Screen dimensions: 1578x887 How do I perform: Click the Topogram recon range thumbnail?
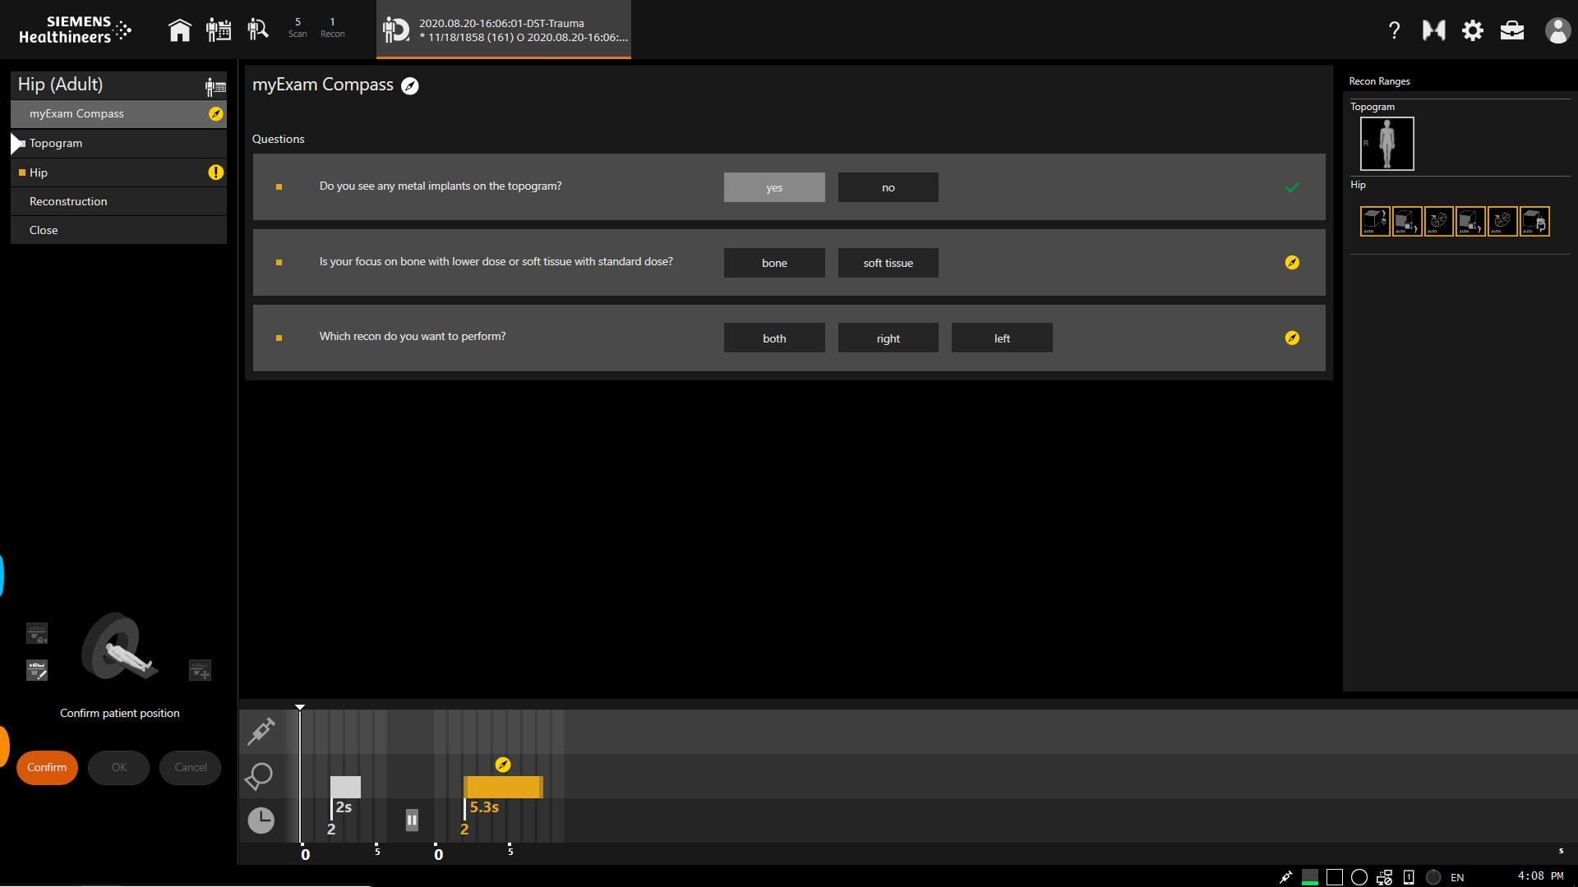point(1387,143)
